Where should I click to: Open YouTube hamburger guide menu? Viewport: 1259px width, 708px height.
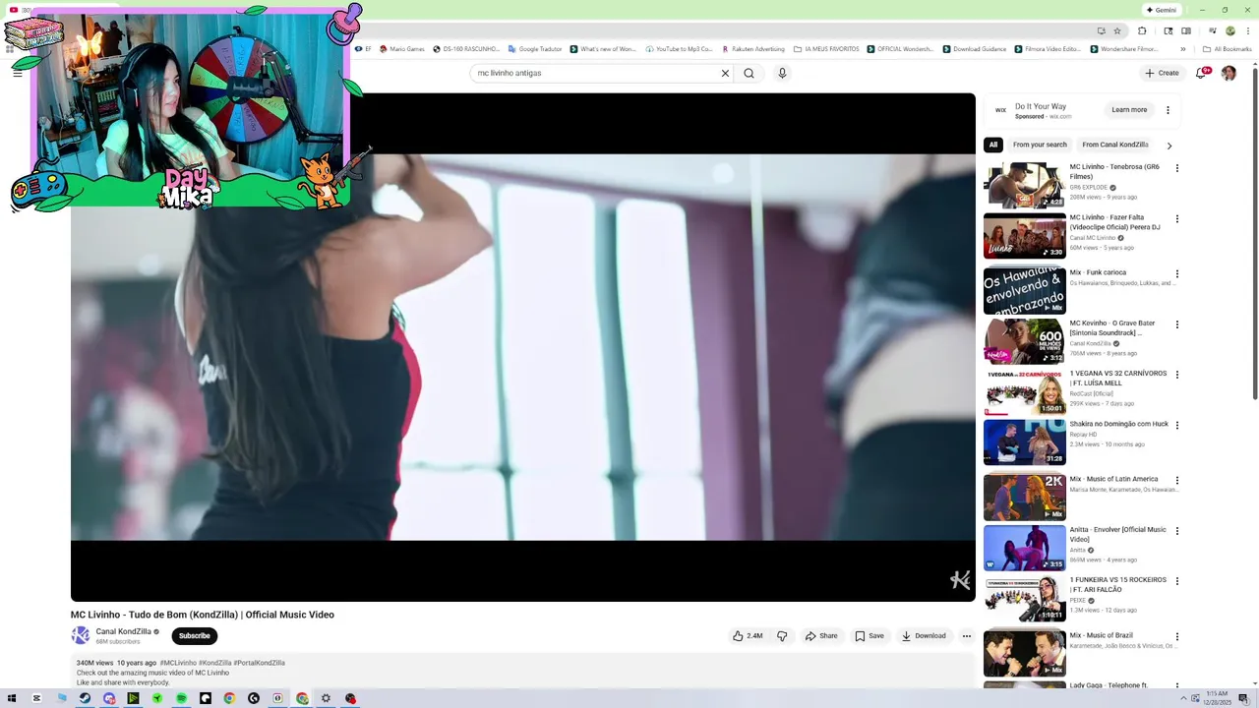[17, 73]
